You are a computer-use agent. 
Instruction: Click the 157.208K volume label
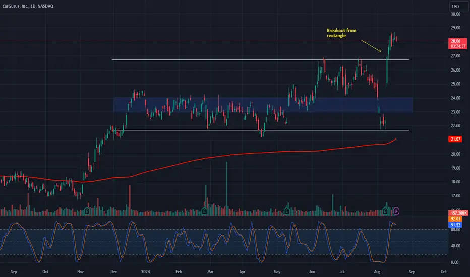[x=458, y=213]
